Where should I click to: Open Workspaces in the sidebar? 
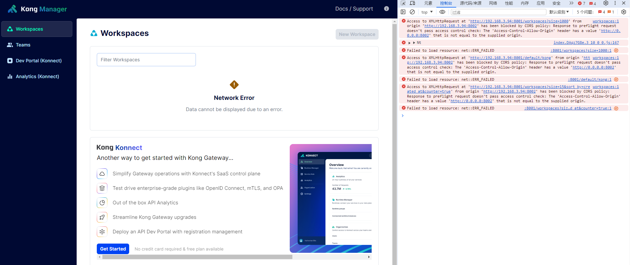(x=37, y=29)
